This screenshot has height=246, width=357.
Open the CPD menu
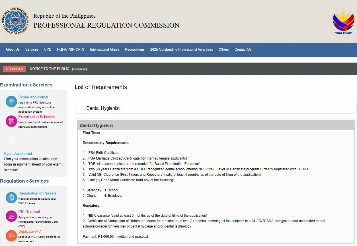pos(48,49)
